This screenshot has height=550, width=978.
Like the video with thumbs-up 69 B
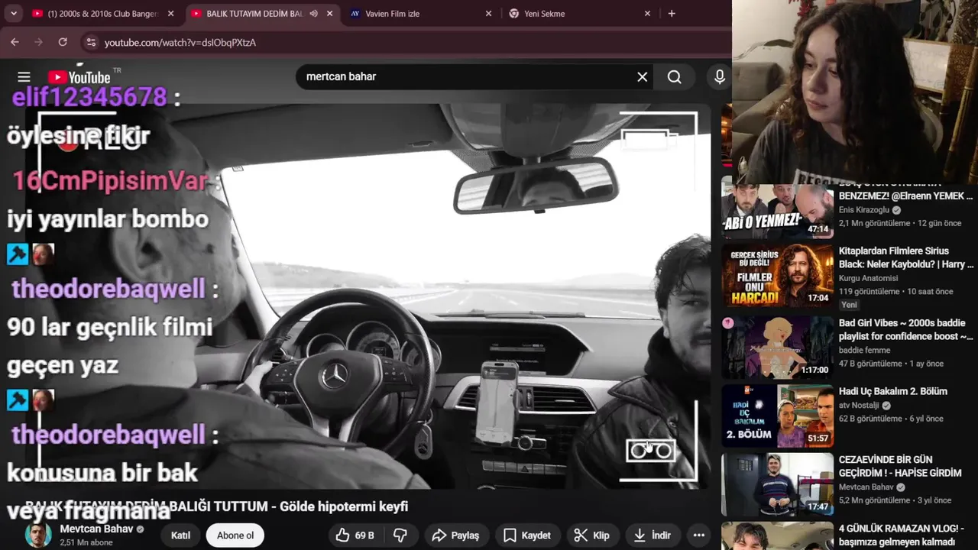(x=354, y=535)
